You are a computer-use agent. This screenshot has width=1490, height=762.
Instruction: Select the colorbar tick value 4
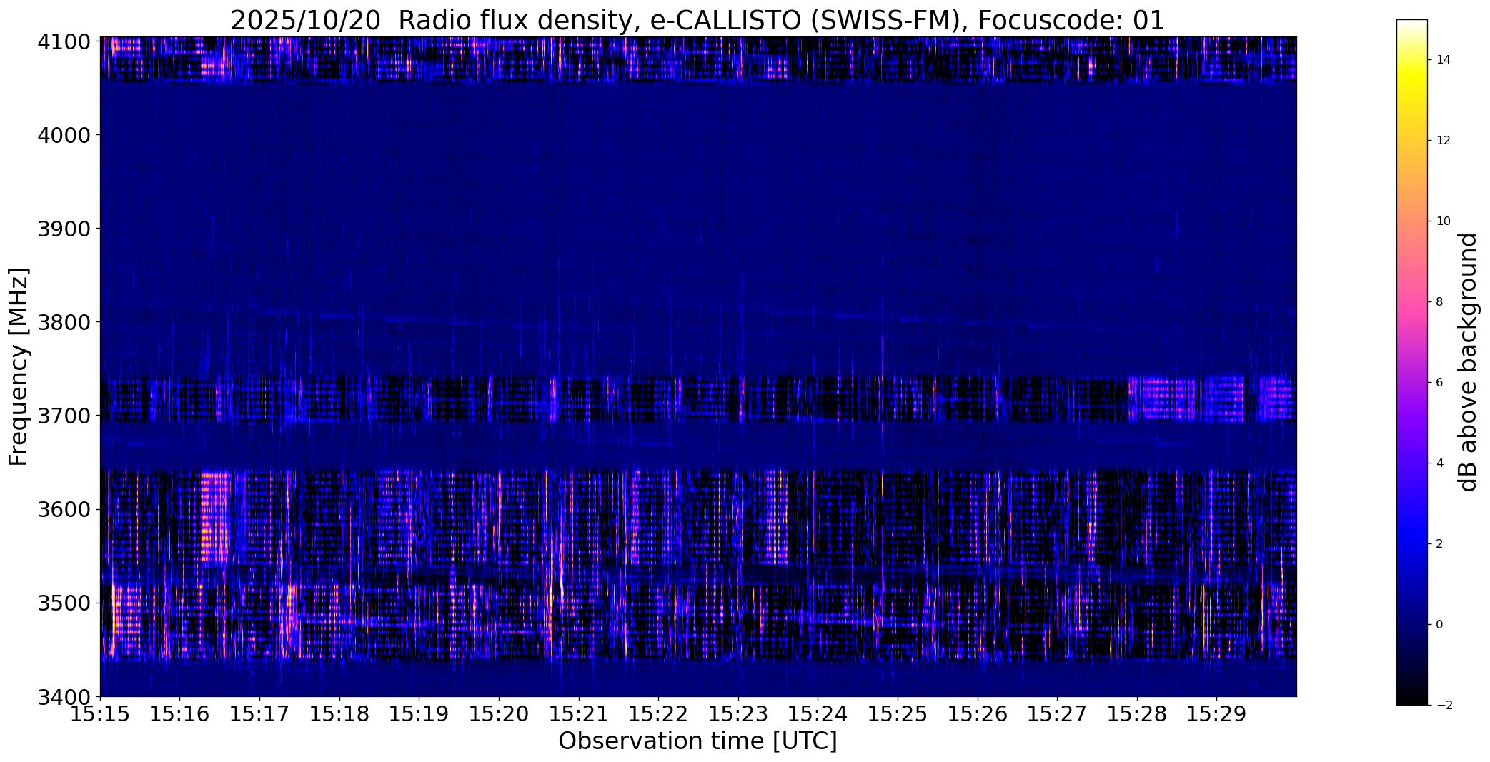(1439, 463)
